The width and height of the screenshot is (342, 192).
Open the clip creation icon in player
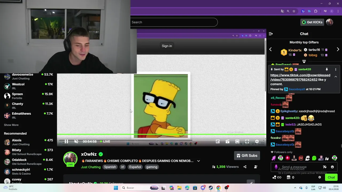[x=227, y=141]
